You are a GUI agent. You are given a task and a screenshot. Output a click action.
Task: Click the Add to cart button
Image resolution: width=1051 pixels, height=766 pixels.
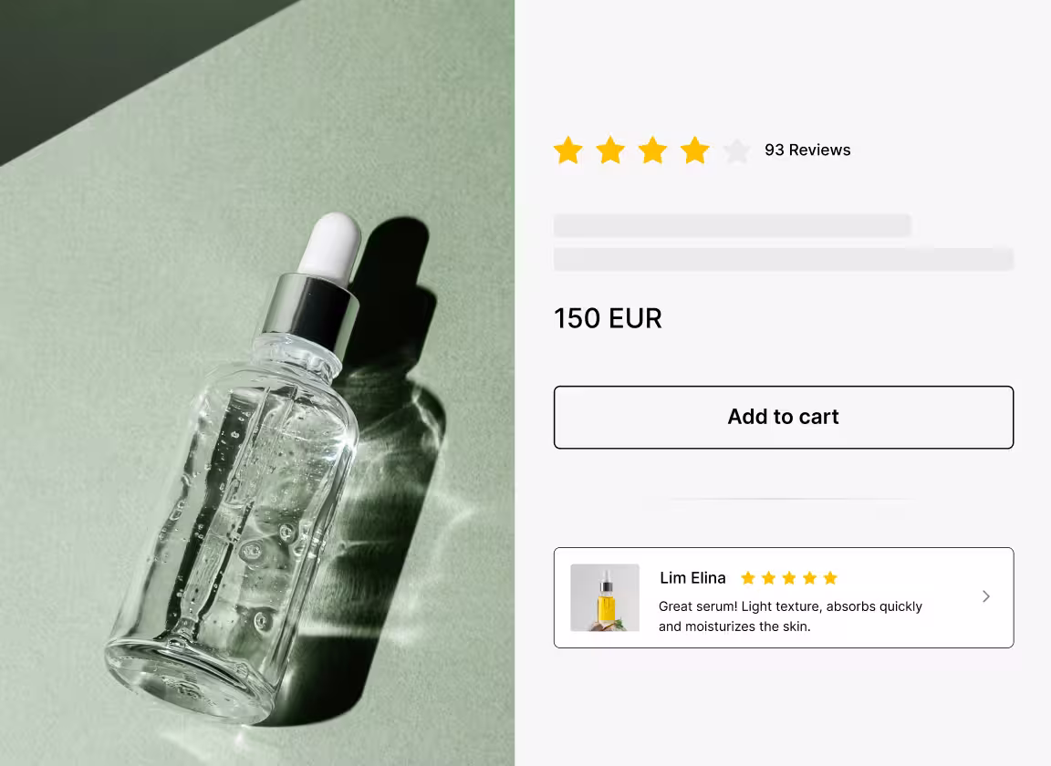point(784,417)
